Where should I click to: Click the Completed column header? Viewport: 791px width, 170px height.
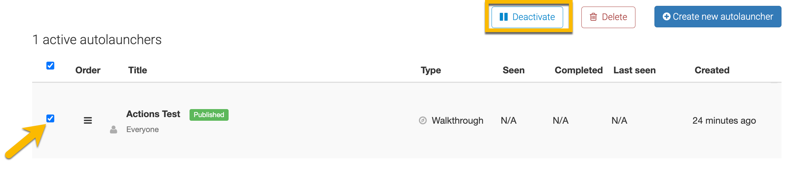pyautogui.click(x=578, y=70)
